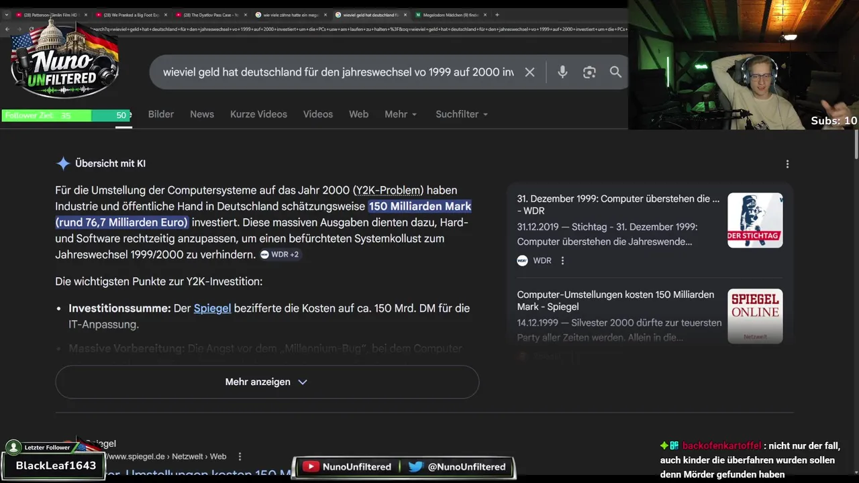859x483 pixels.
Task: Click the magnifying glass search icon
Action: pos(615,72)
